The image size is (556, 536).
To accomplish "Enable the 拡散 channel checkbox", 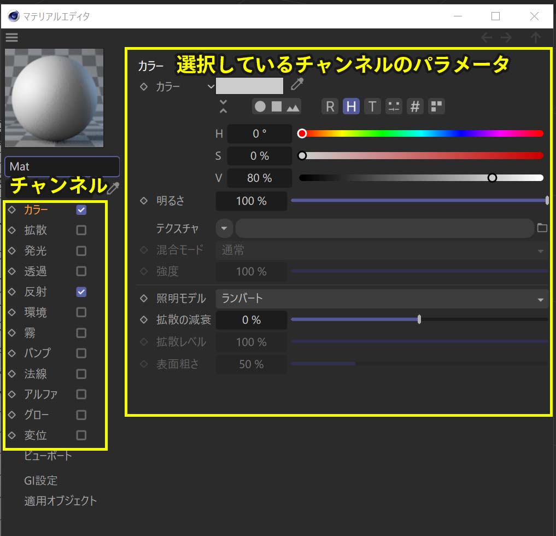I will (x=81, y=230).
